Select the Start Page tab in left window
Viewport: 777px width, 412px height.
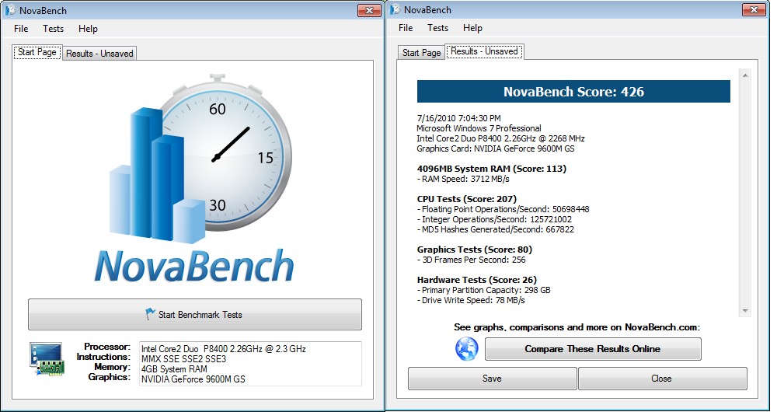coord(37,52)
